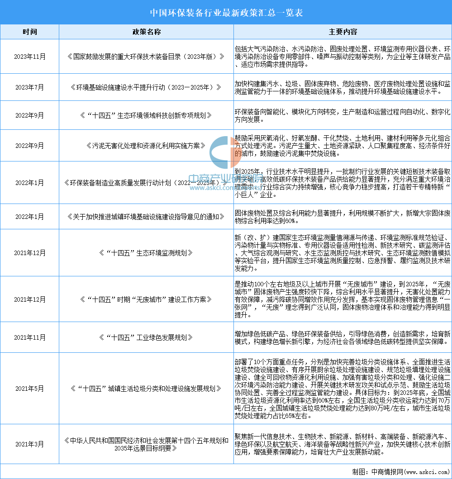Screen dimensions: 452x479
Task: Click content starting 鼓励采用厌氧消化、好氧发酵
Action: click(343, 146)
